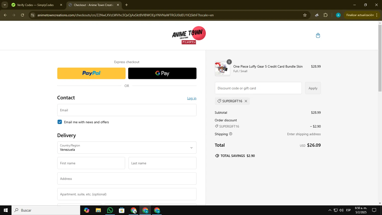Screen dimensions: 382x215
Task: Click the Discount code or gift card field
Action: [258, 88]
